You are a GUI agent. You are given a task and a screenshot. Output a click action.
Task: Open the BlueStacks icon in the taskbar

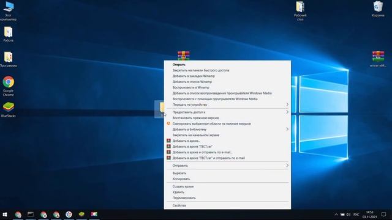(81, 215)
